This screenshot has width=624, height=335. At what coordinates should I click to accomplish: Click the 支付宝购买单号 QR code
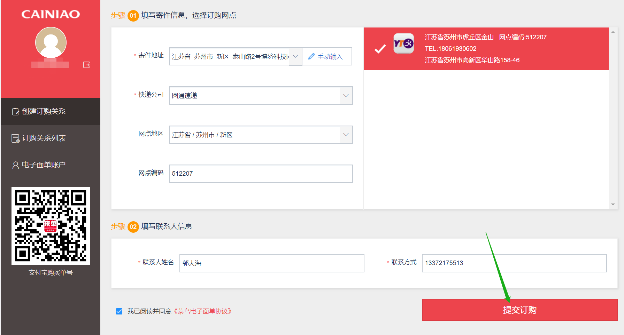click(x=51, y=226)
